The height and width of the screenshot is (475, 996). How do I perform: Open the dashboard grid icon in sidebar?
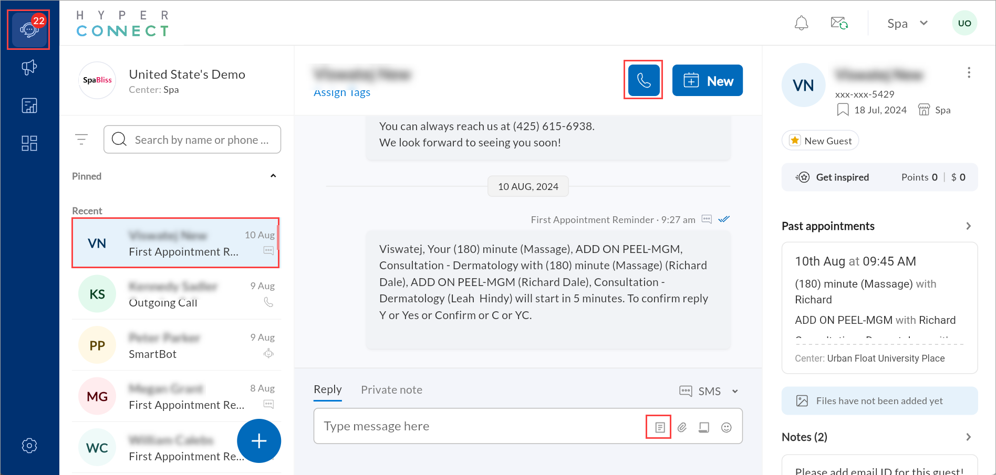point(29,143)
